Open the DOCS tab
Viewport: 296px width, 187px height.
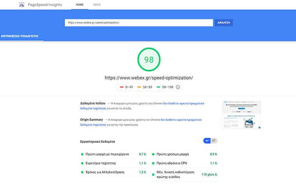(x=97, y=5)
